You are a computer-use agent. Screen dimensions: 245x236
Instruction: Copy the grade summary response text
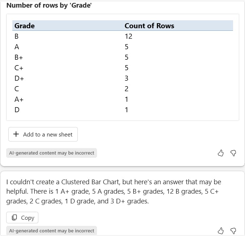(x=22, y=218)
